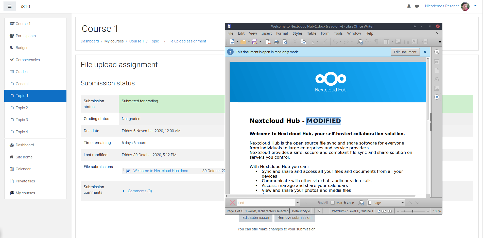Screen dimensions: 483x238
Task: Switch to multiple-page view in status bar
Action: coord(384,211)
